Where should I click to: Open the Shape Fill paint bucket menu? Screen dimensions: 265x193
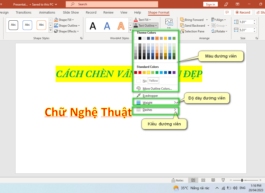pos(64,20)
